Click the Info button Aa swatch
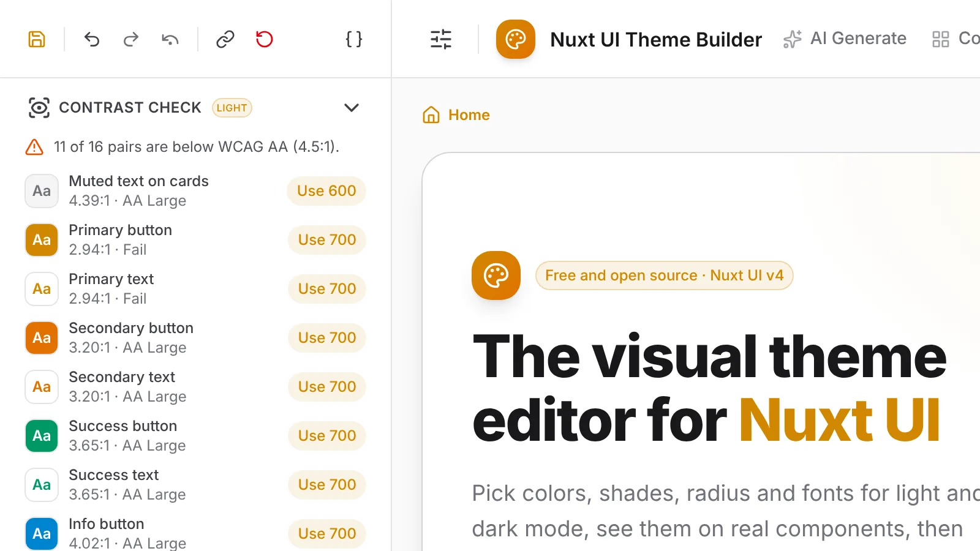The height and width of the screenshot is (551, 980). (42, 534)
